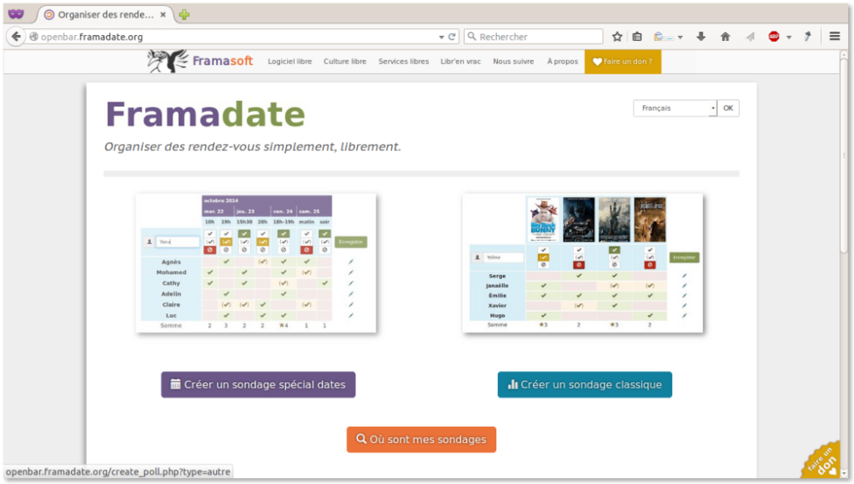Viewport: 854px width, 484px height.
Task: Click the Framadate title heading
Action: click(x=205, y=114)
